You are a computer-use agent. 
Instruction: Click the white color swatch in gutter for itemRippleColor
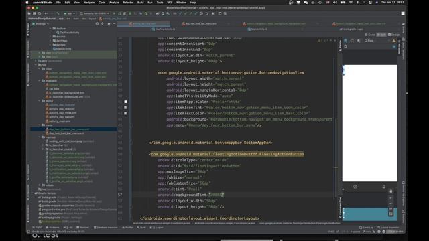[x=125, y=102]
